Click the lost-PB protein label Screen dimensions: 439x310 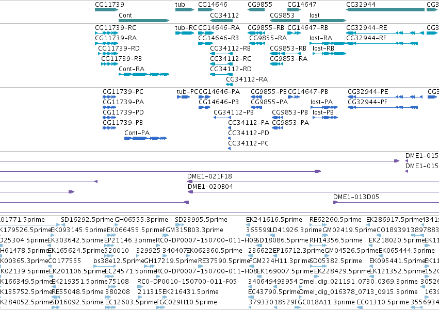point(323,112)
